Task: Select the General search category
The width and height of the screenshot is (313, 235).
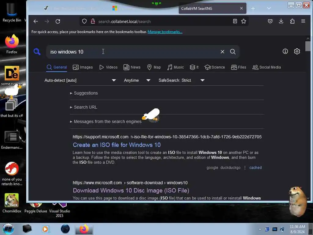Action: [57, 67]
